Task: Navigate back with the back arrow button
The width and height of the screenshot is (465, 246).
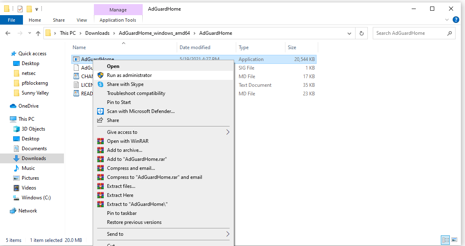Action: click(x=7, y=33)
